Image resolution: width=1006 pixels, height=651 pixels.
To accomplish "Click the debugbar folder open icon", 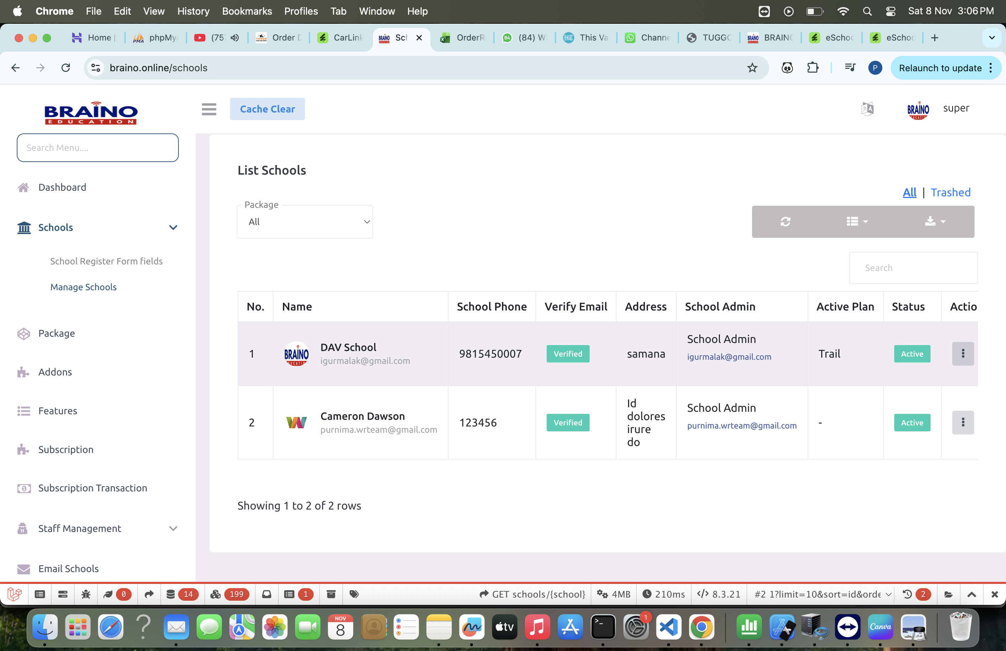I will (x=948, y=594).
